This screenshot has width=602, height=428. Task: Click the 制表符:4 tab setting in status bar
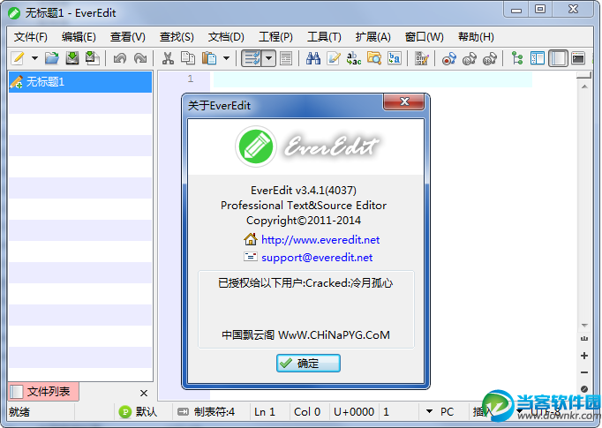coord(207,412)
